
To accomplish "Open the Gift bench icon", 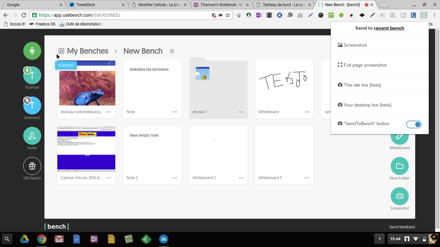I will [x=32, y=166].
